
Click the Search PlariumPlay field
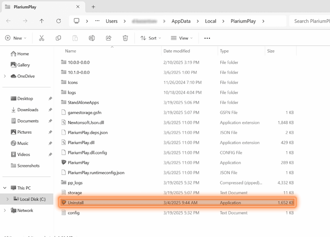click(x=310, y=21)
